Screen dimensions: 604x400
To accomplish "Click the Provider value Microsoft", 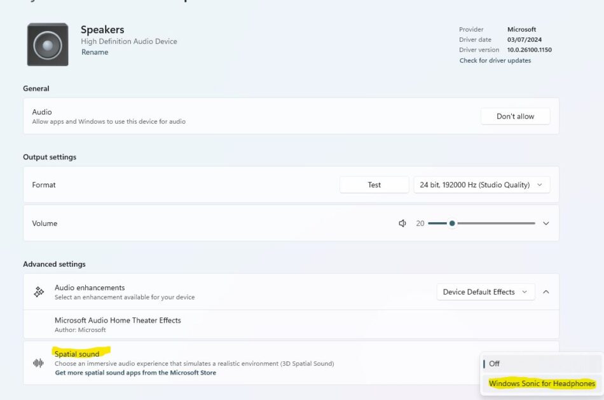I will (x=521, y=29).
